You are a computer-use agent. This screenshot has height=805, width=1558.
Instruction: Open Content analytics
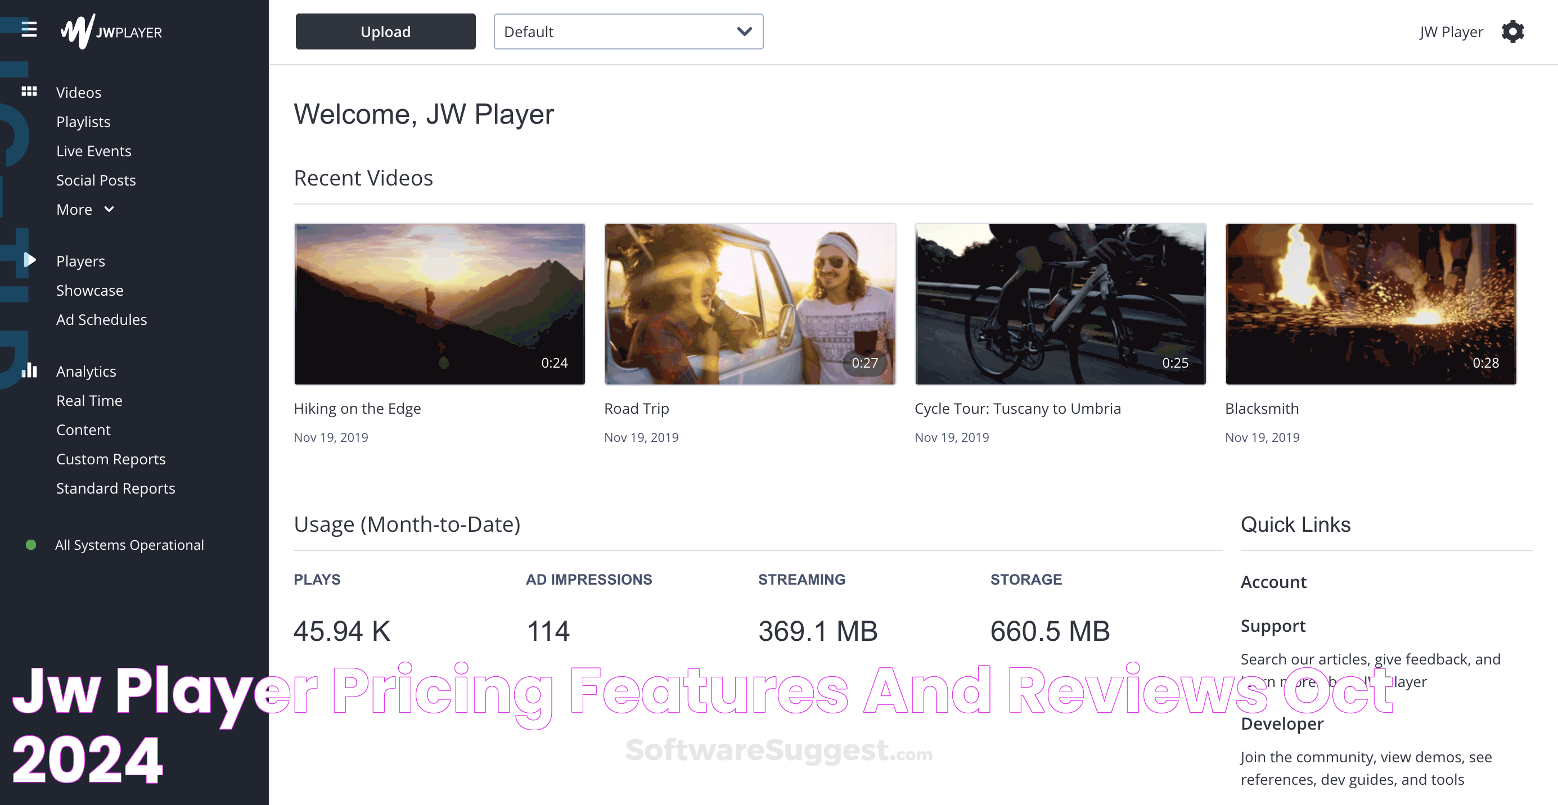point(83,429)
